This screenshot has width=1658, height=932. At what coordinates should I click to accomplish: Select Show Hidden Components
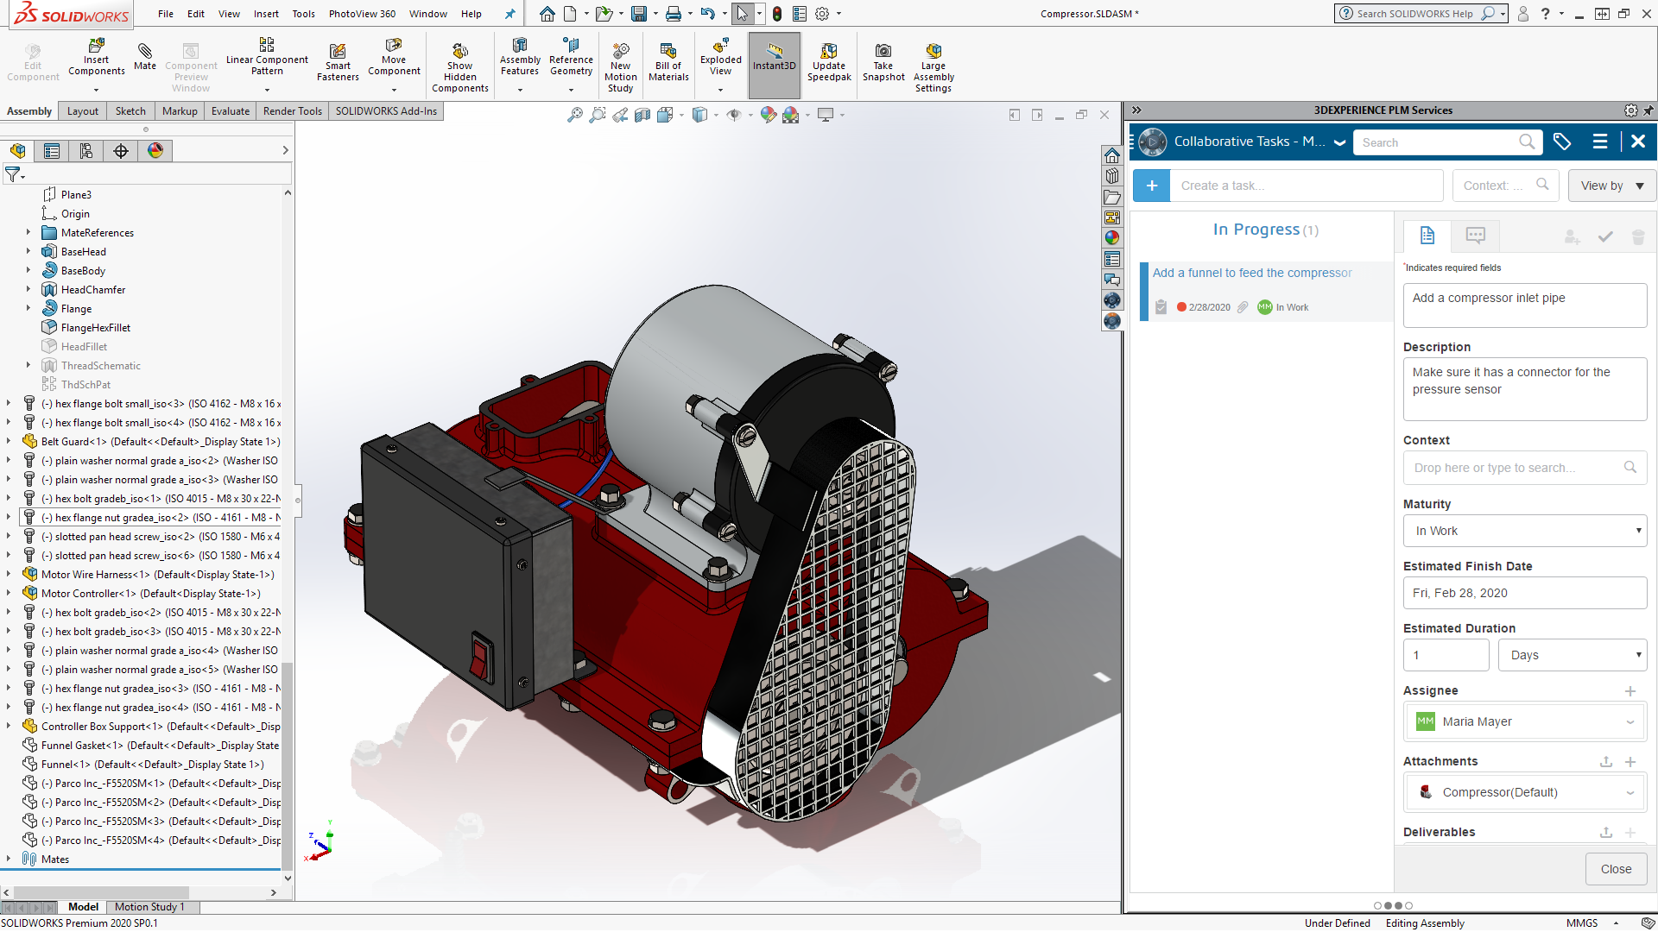[x=460, y=60]
